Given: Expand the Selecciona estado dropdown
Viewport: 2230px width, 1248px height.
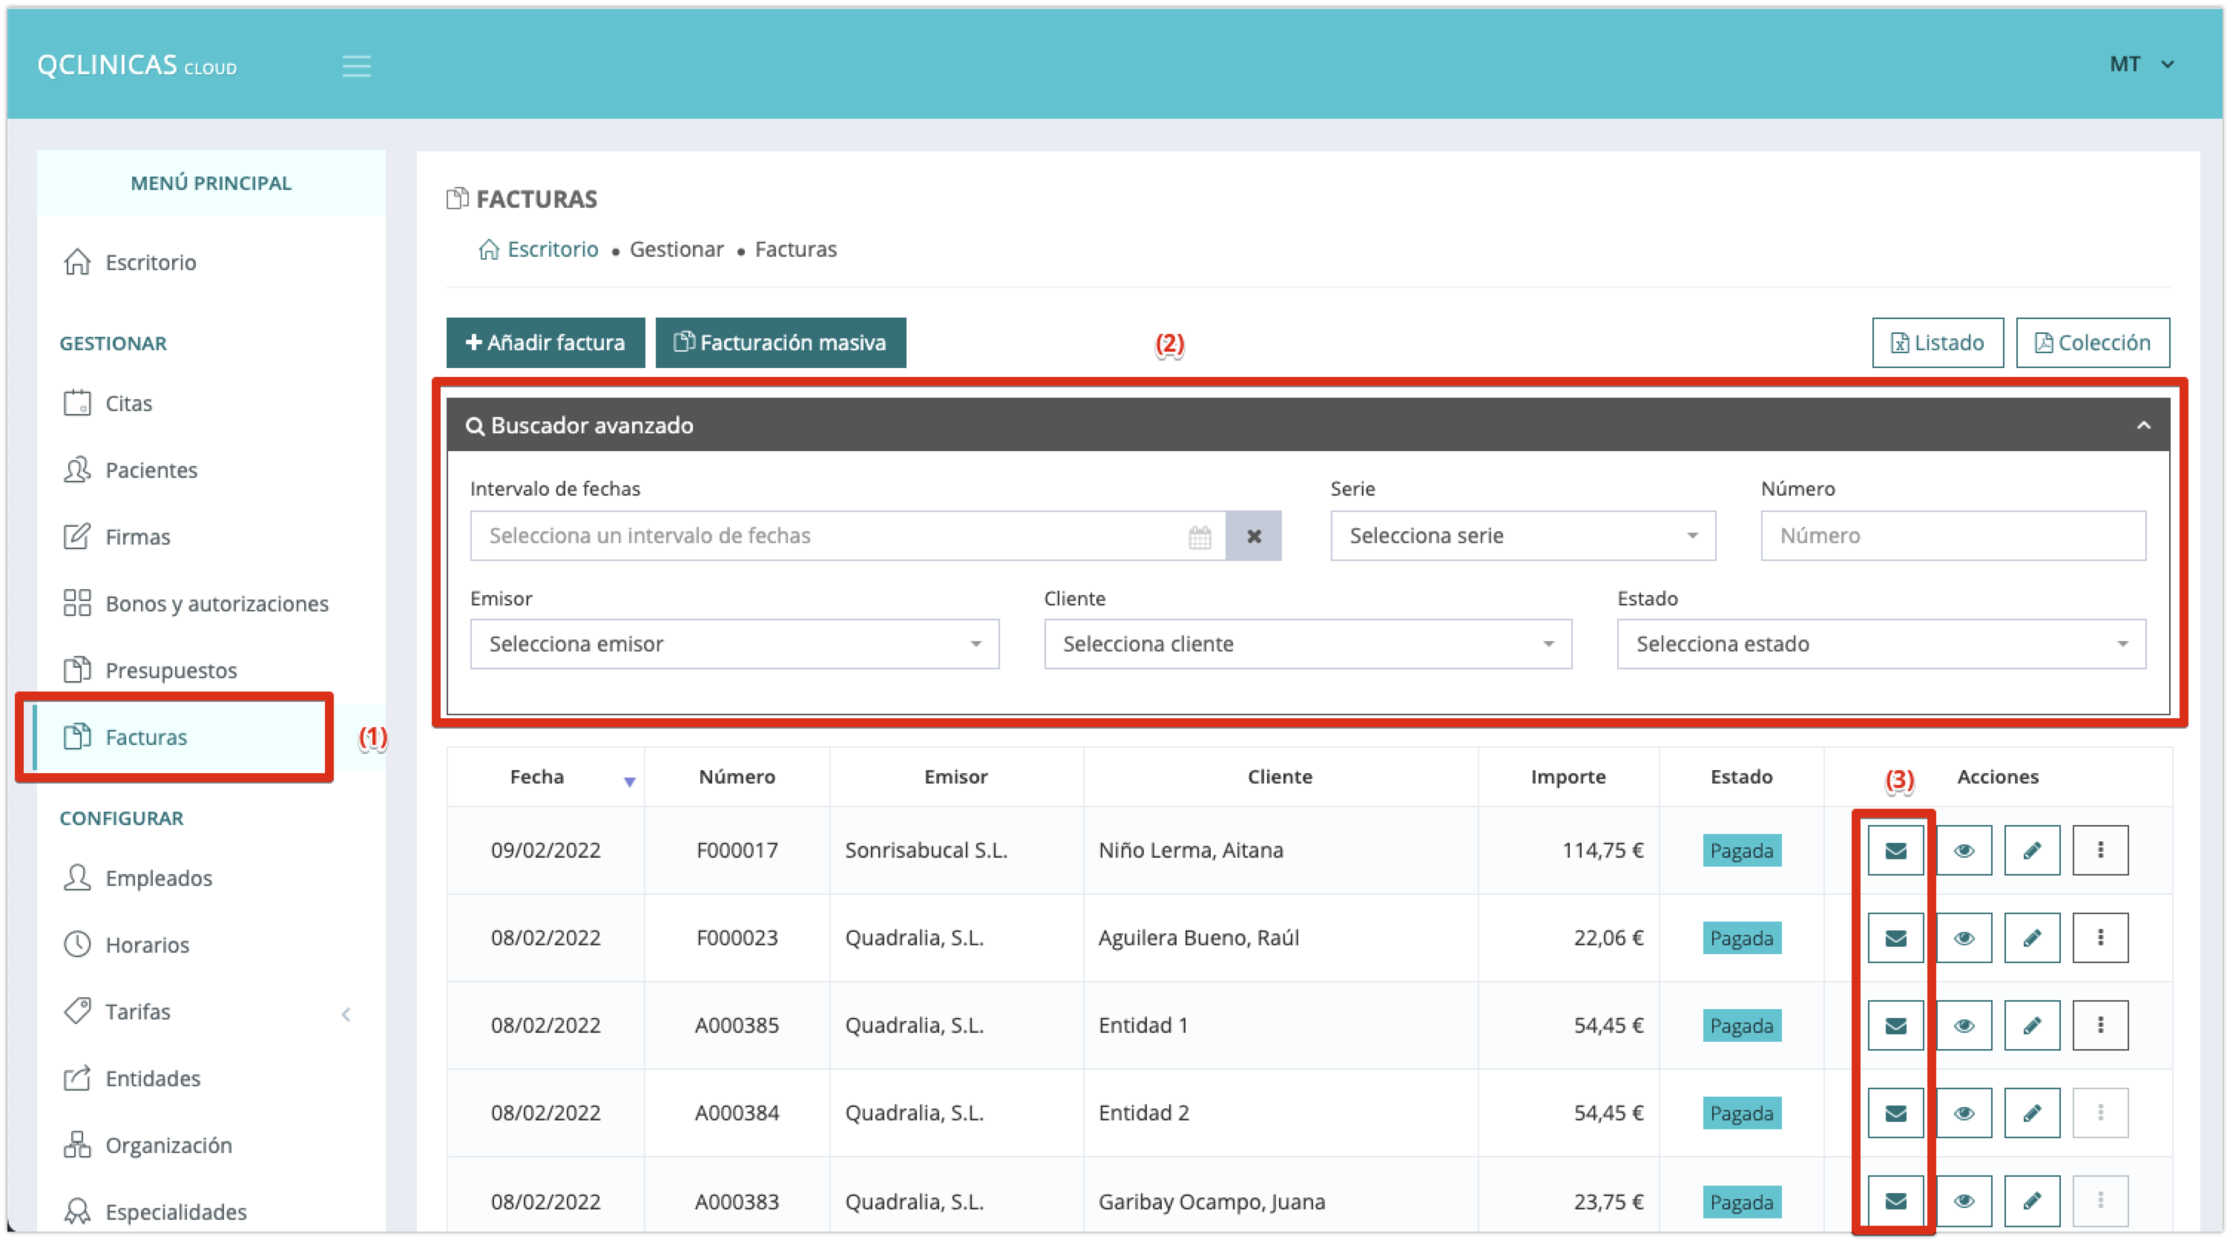Looking at the screenshot, I should [1881, 644].
